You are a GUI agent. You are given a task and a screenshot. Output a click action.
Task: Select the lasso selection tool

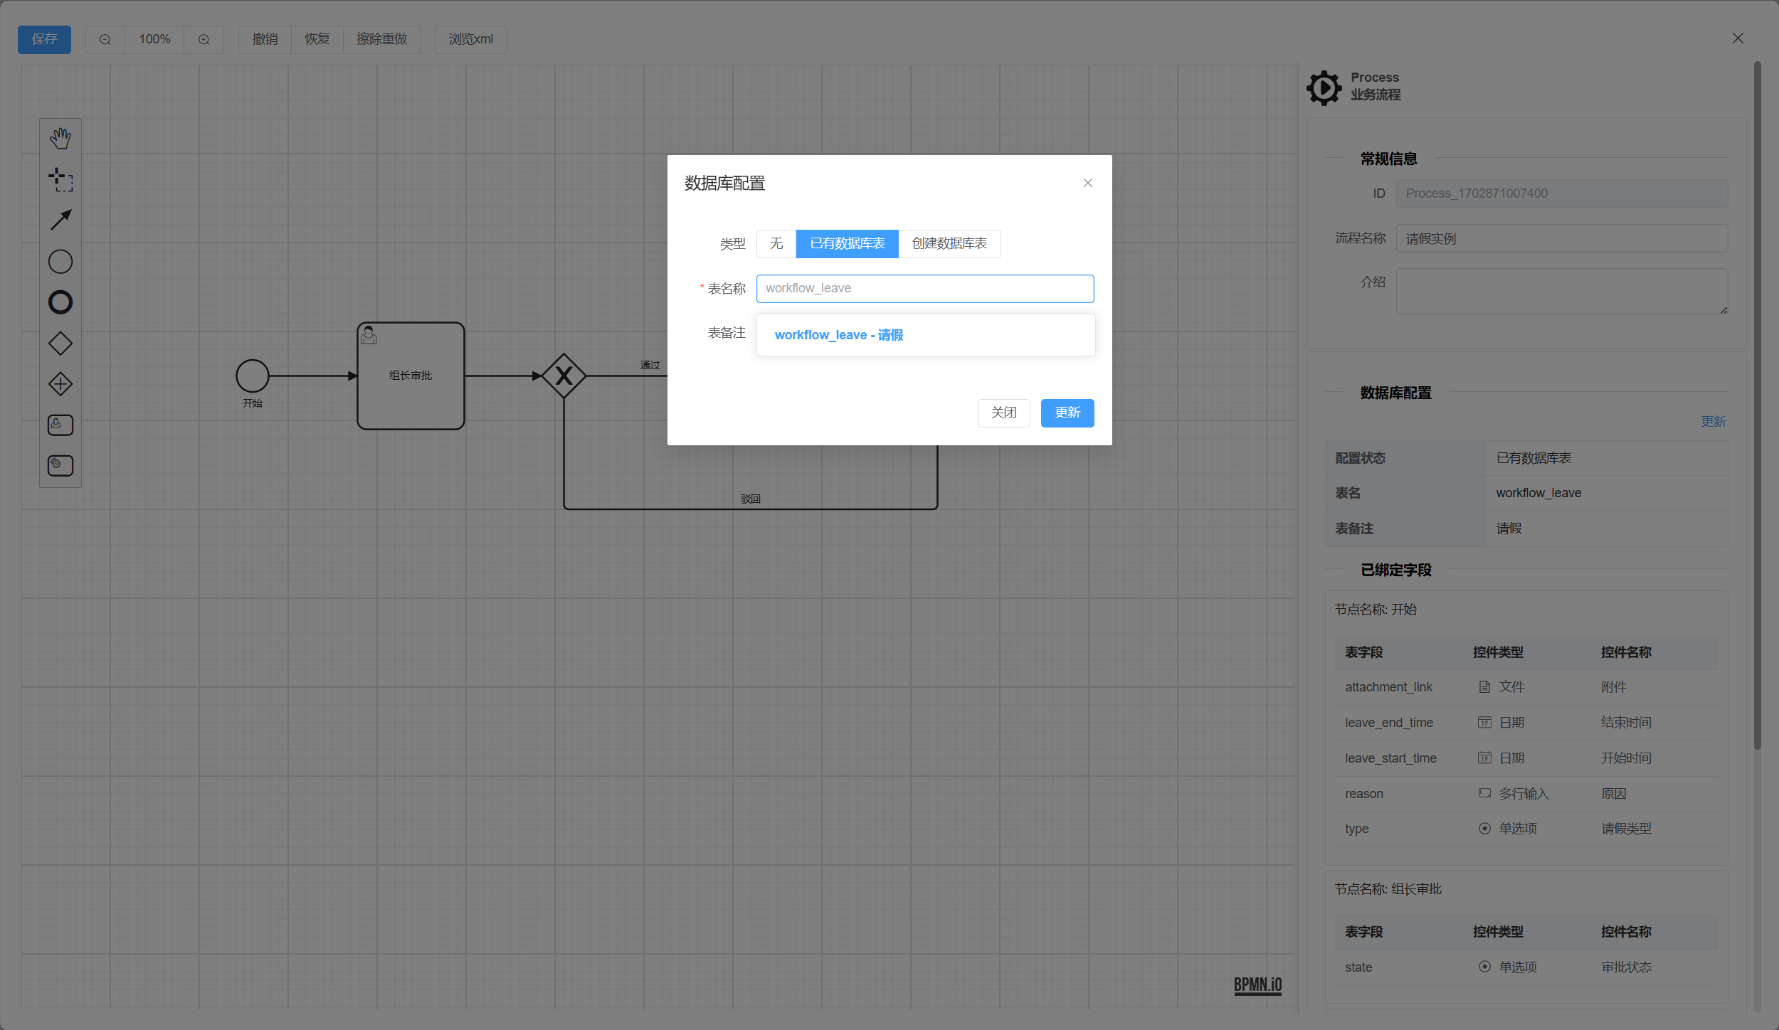tap(60, 179)
